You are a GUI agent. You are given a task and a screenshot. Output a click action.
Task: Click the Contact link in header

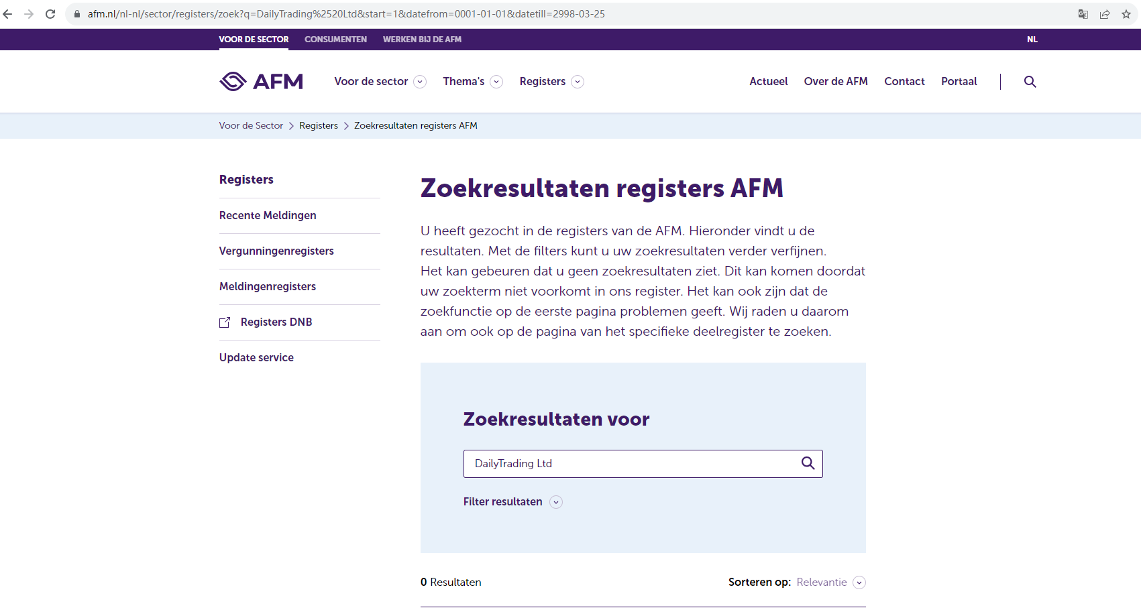click(x=904, y=82)
